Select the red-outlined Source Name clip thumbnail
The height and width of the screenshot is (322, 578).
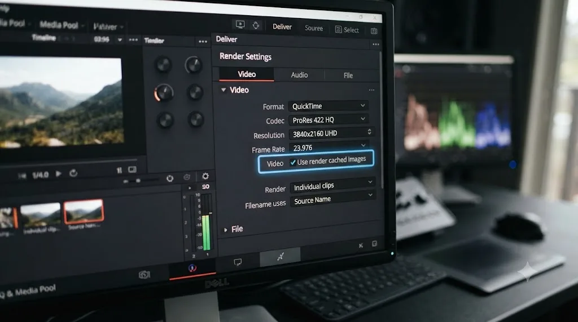click(84, 211)
